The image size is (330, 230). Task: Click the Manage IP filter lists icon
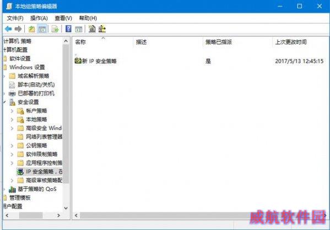102,29
